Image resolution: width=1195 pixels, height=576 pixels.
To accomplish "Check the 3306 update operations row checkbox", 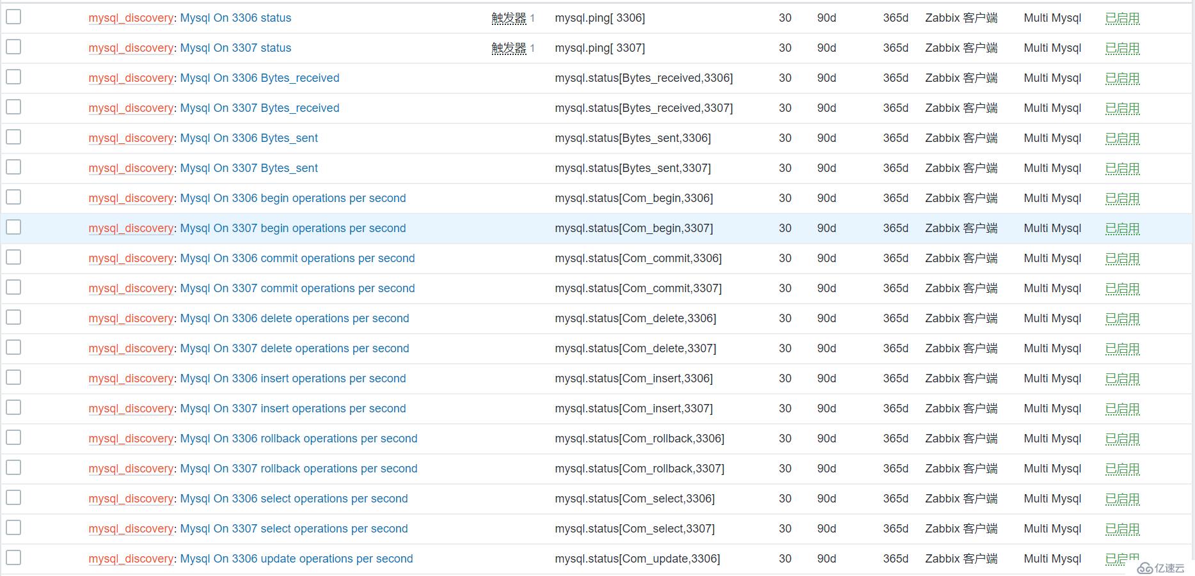I will (13, 557).
